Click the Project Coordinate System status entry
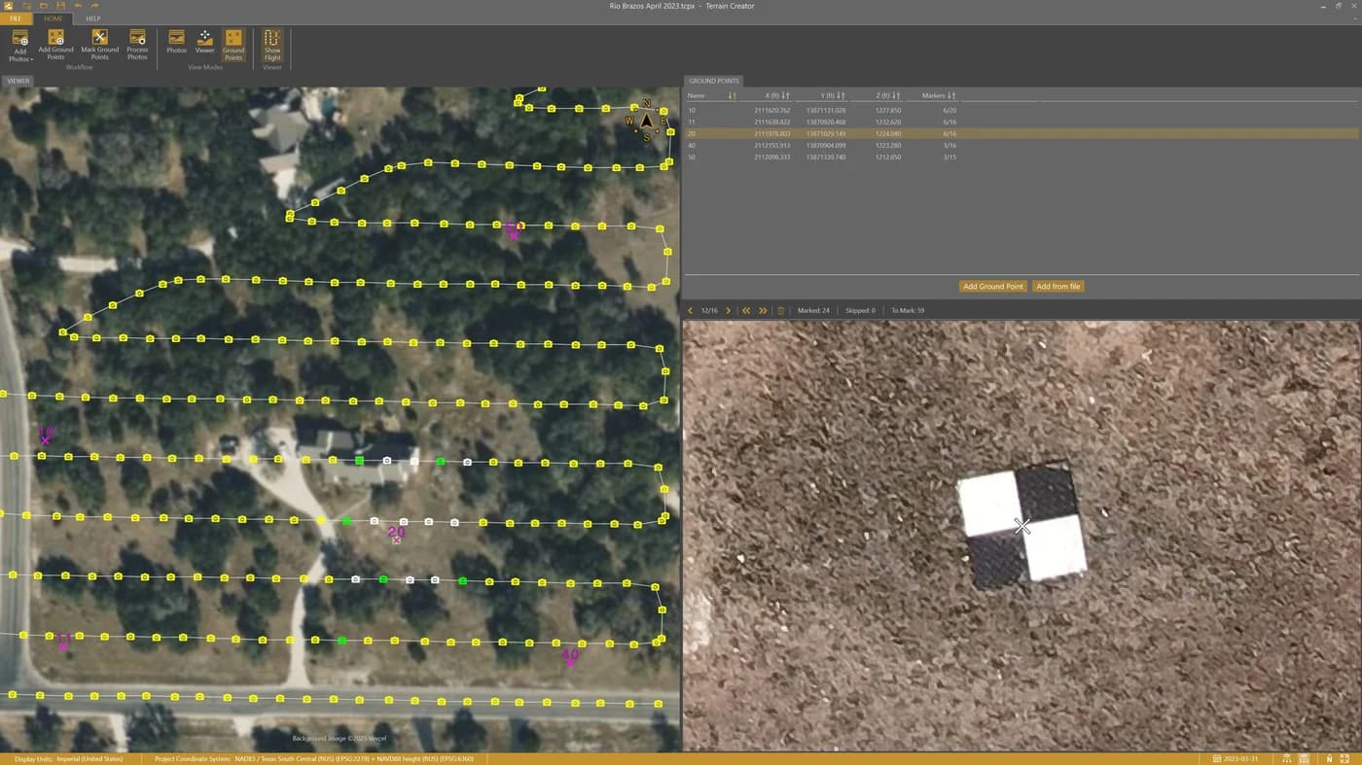Screen dimensions: 1362x765 click(x=314, y=758)
